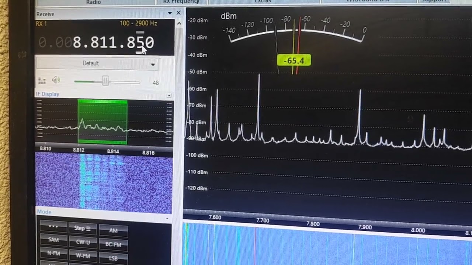Image resolution: width=472 pixels, height=265 pixels.
Task: Click the 7.900 marker on frequency scale
Action: pyautogui.click(x=365, y=227)
